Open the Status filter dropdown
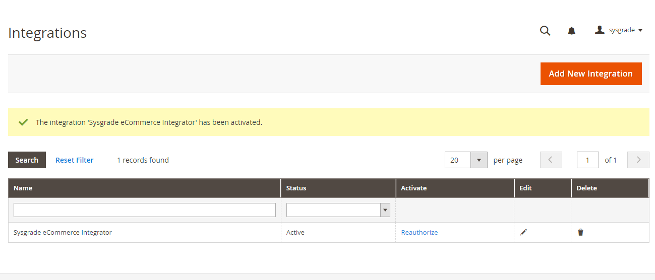 338,210
